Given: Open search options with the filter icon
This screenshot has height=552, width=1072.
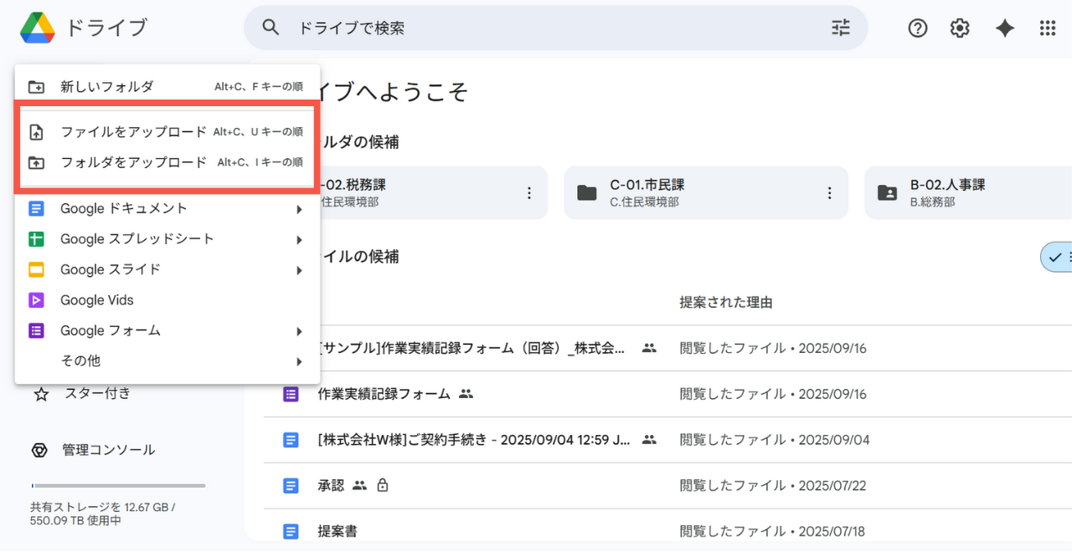Looking at the screenshot, I should click(x=840, y=28).
